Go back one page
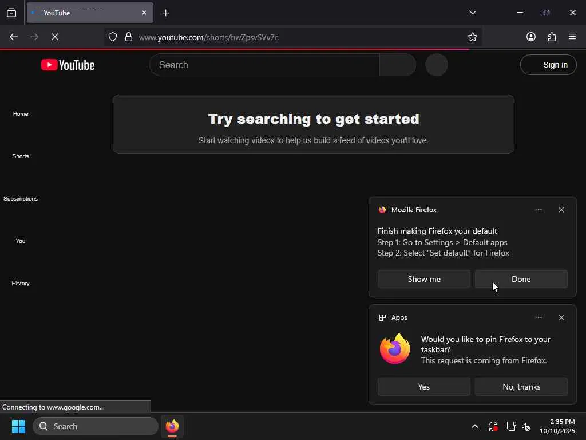The image size is (586, 440). (x=14, y=37)
